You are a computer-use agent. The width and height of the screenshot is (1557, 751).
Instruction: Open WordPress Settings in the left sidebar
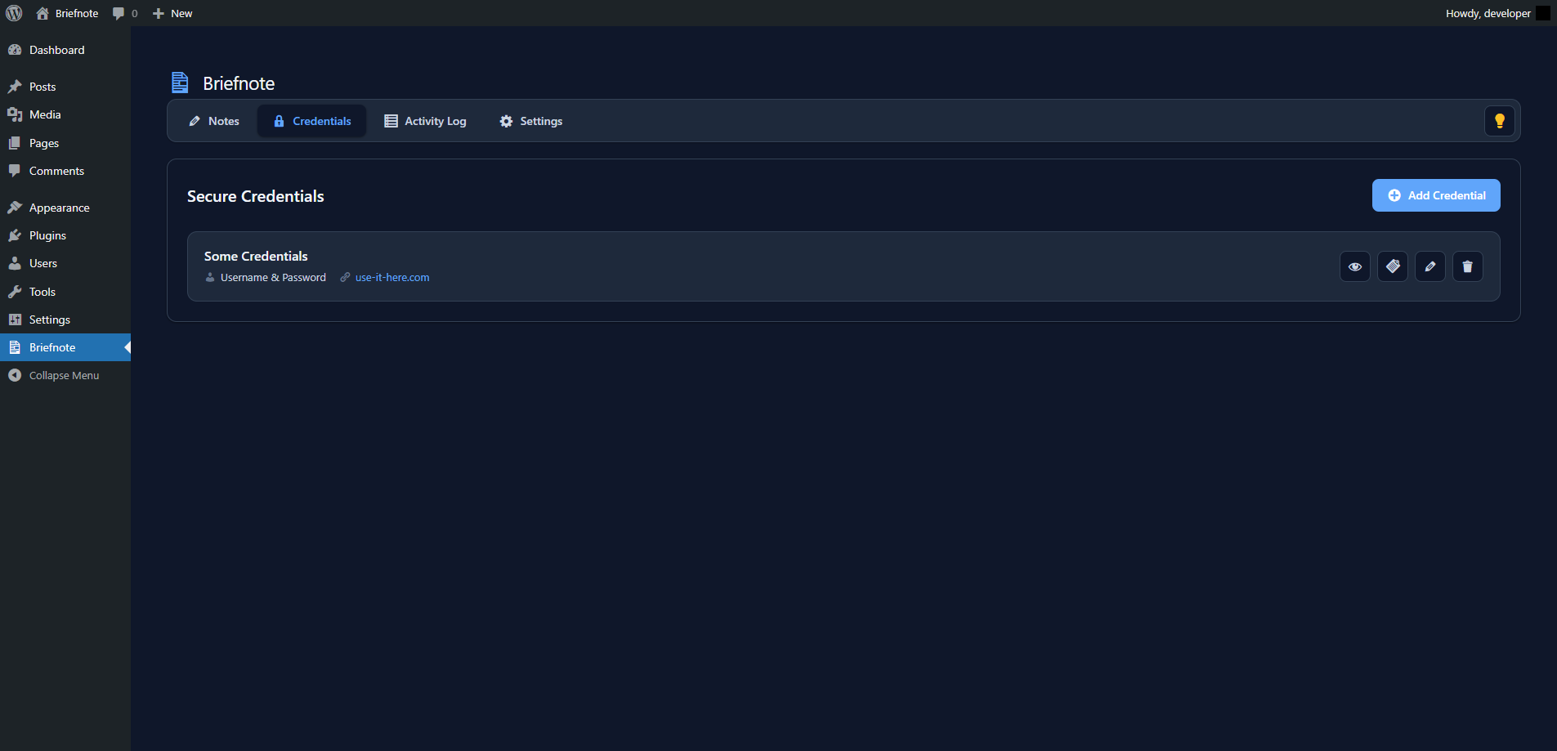[x=65, y=320]
